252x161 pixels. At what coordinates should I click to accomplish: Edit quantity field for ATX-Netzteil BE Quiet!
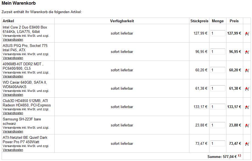coord(218,143)
